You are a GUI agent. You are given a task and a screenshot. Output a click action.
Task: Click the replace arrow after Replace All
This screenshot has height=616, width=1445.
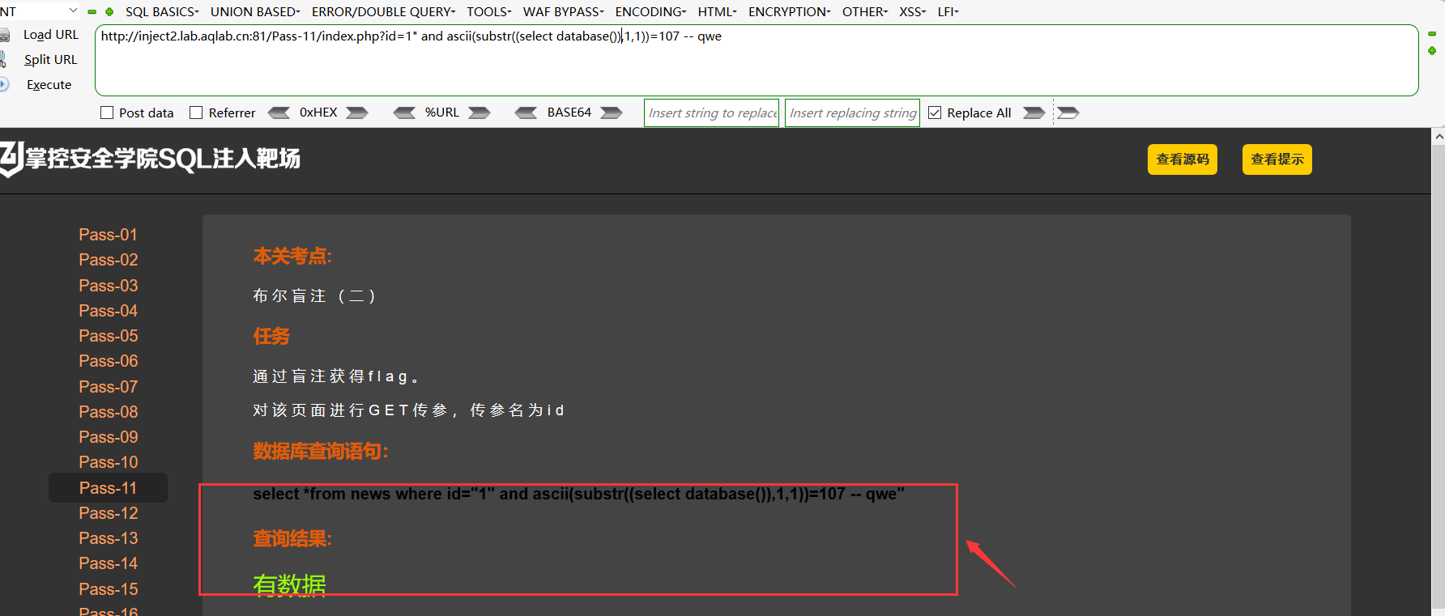pyautogui.click(x=1034, y=113)
